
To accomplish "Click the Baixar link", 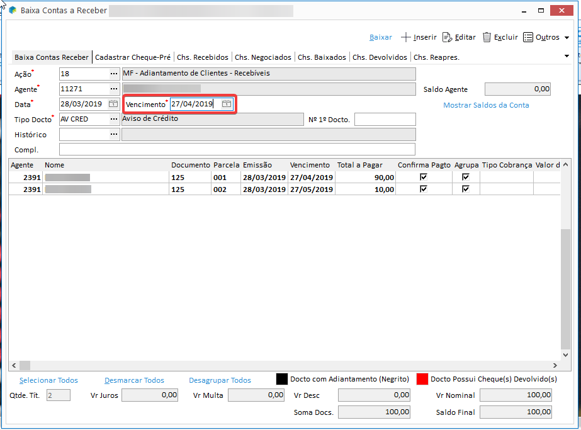I will pos(381,37).
